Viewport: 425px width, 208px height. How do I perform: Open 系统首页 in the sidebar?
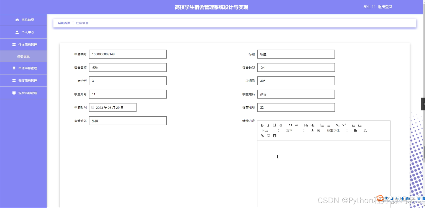(23, 20)
